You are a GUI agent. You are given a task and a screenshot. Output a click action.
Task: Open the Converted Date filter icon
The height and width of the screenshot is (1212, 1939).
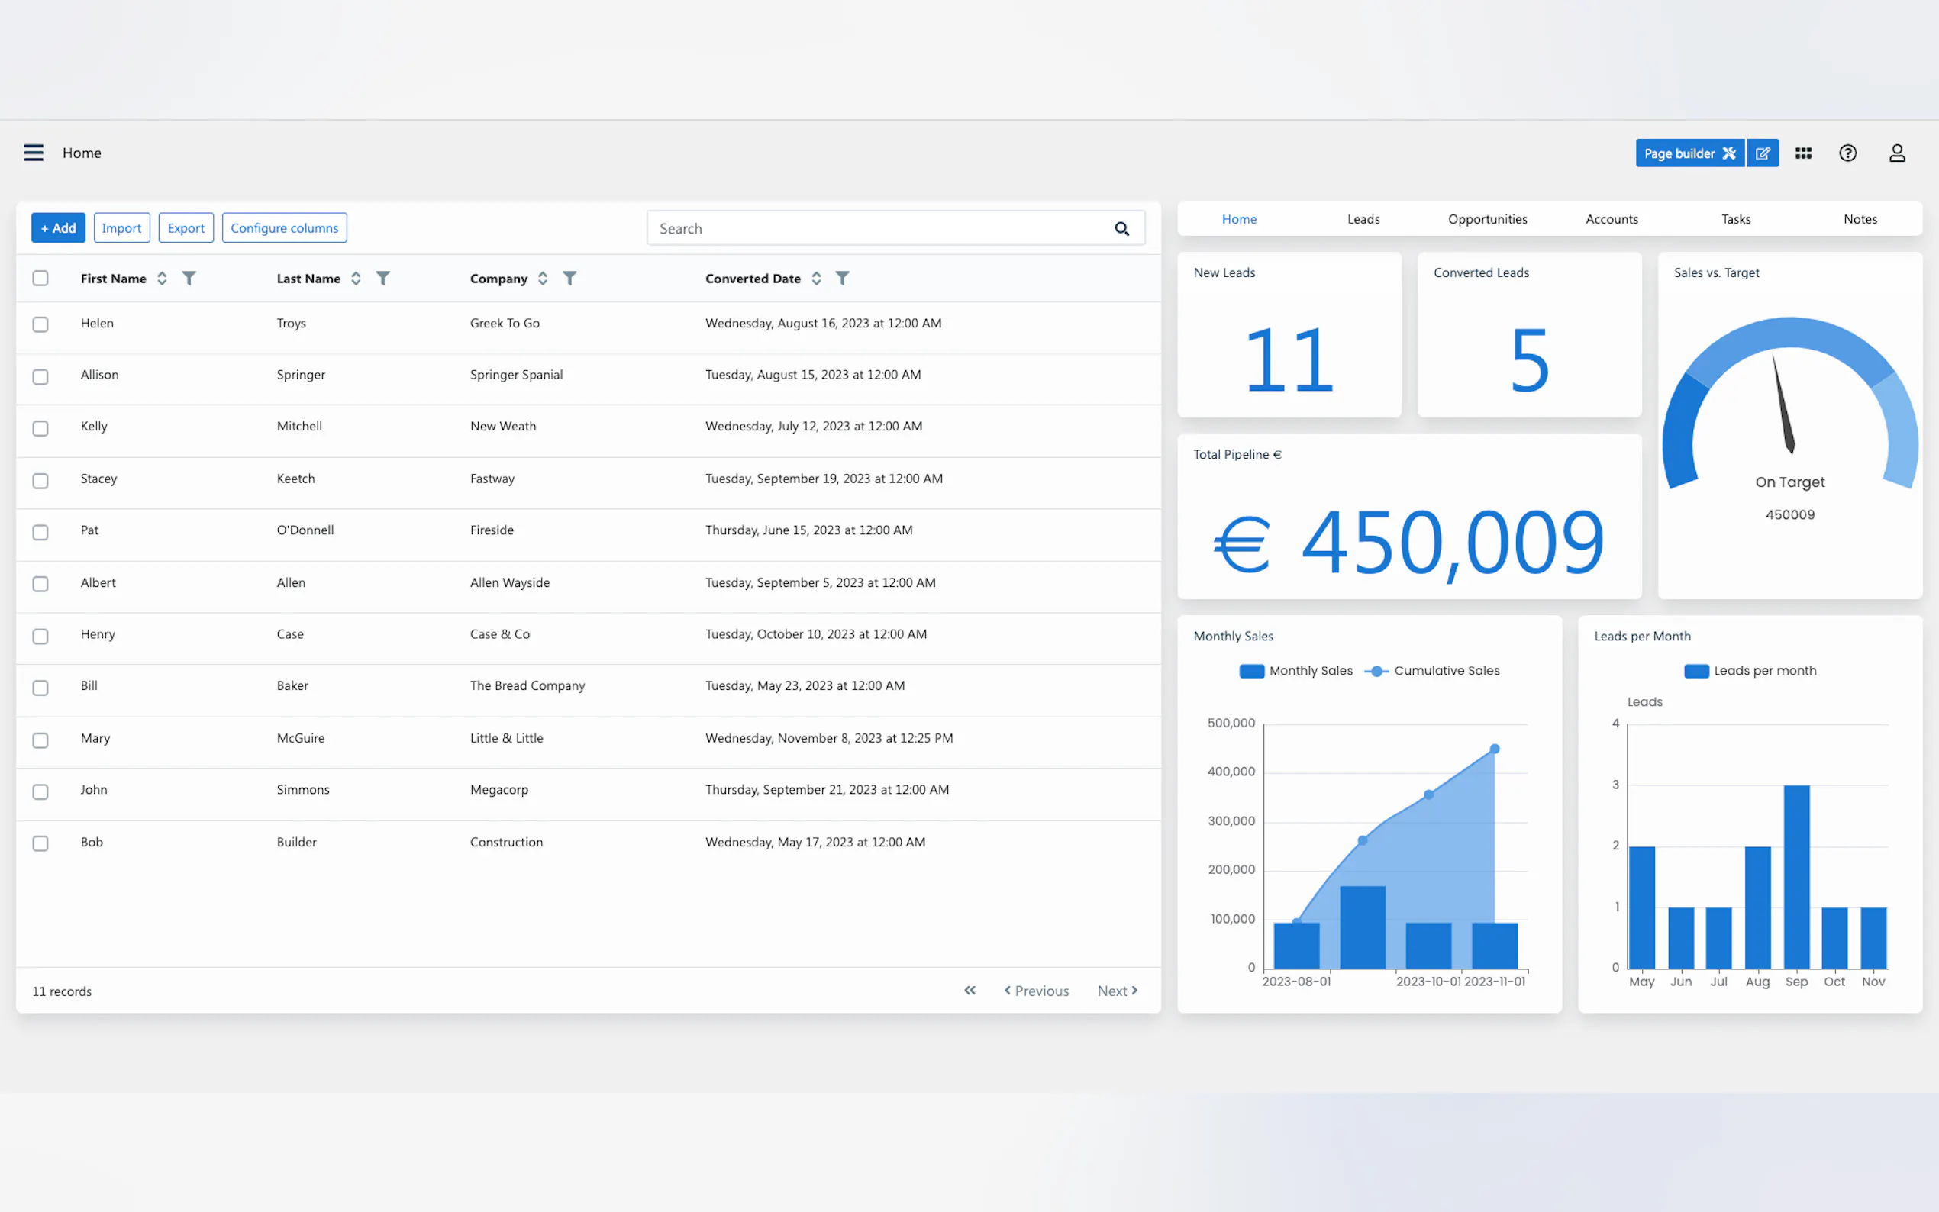coord(843,278)
